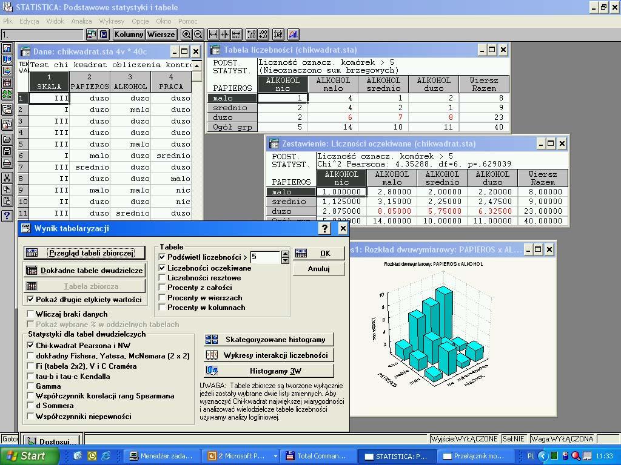
Task: Uncheck Chi-kwadrat Pearsona i NW
Action: (30, 345)
